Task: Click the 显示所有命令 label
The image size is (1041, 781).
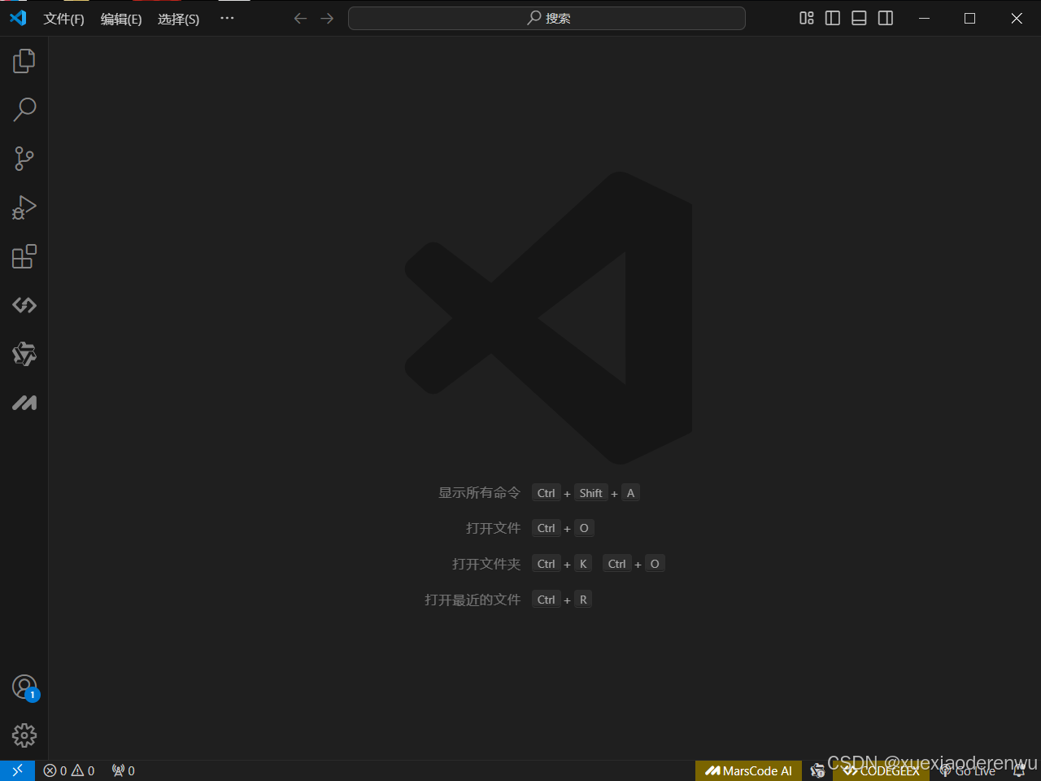Action: pyautogui.click(x=479, y=493)
